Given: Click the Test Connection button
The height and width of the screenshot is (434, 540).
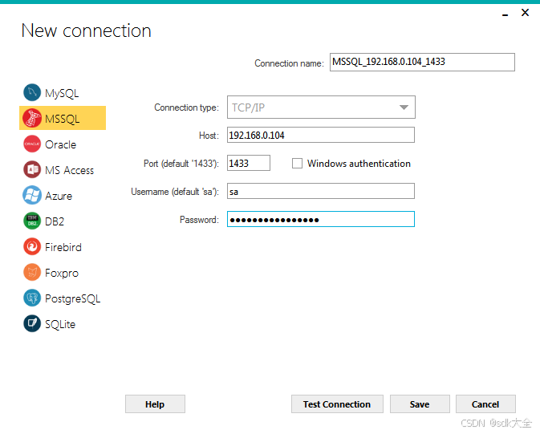Looking at the screenshot, I should point(337,404).
